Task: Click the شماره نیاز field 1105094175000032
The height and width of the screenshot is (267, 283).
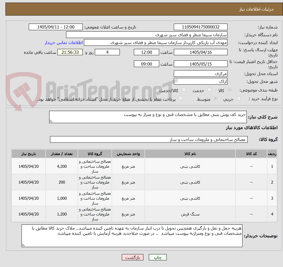Action: 201,27
